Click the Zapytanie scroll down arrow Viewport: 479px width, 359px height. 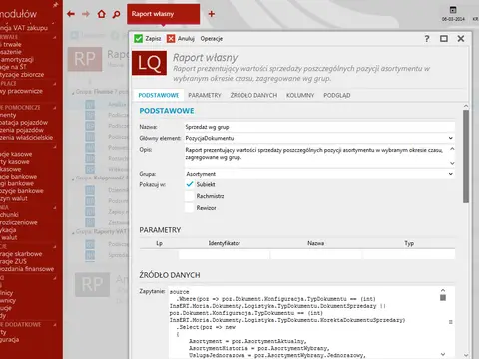tap(443, 354)
